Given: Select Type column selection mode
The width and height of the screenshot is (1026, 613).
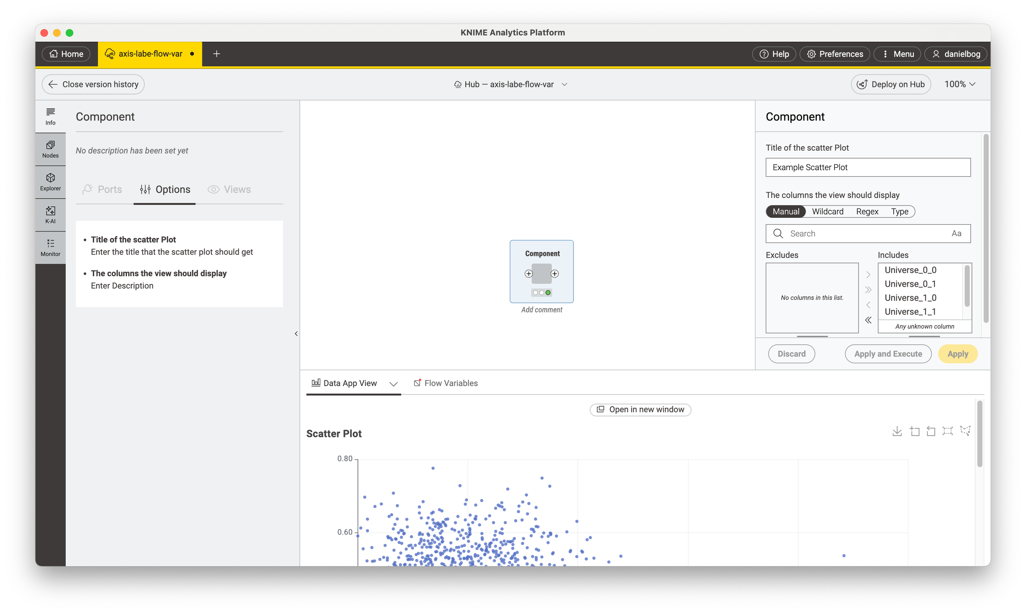Looking at the screenshot, I should click(x=899, y=211).
